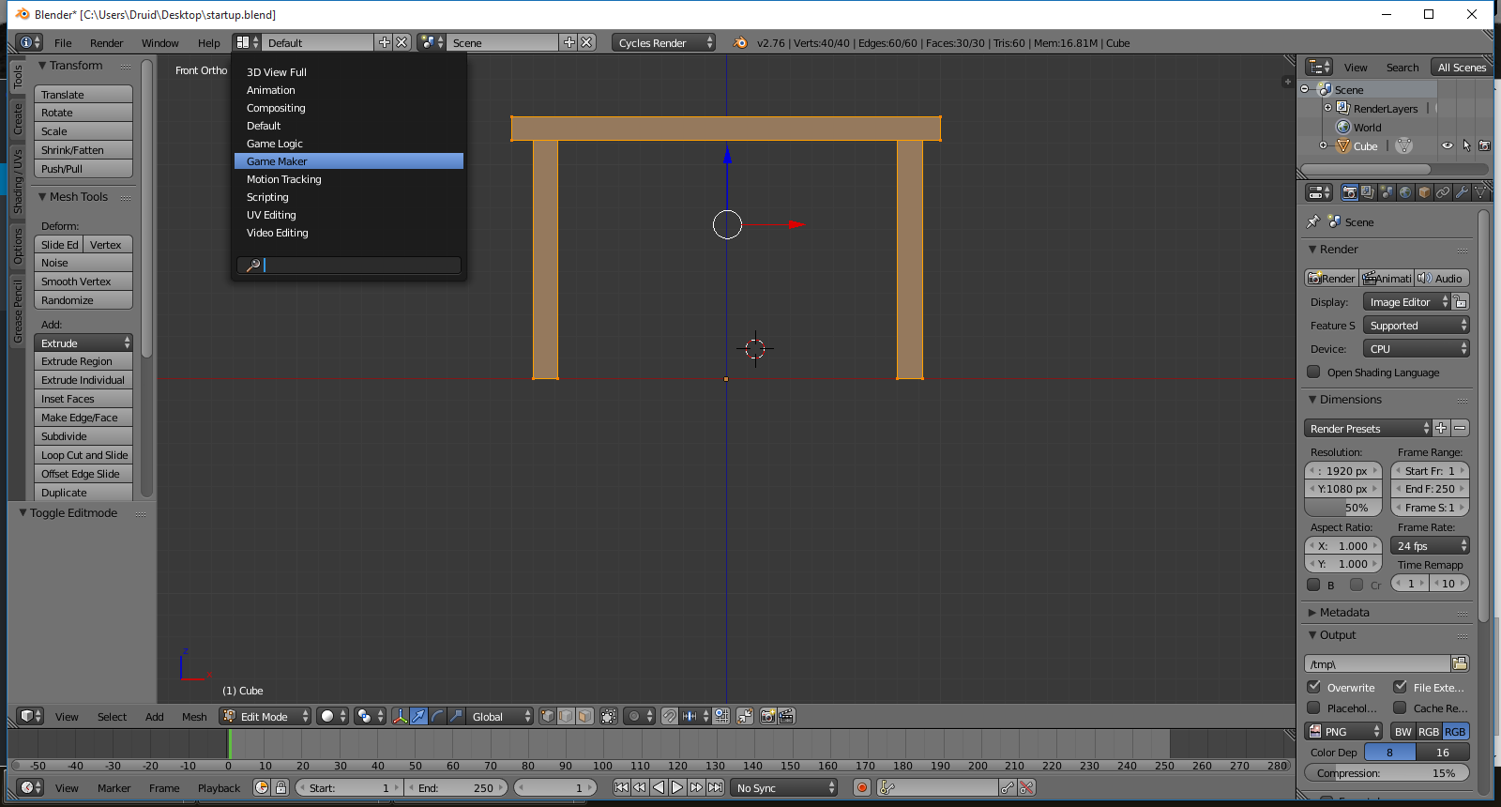1501x807 pixels.
Task: Click the resolution percentage 50% slider
Action: coord(1343,507)
